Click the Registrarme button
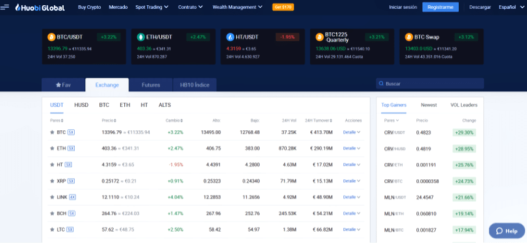527x243 pixels. point(440,7)
